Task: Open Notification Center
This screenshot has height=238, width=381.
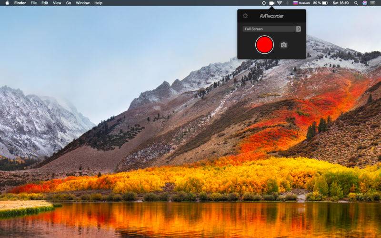Action: pyautogui.click(x=372, y=3)
